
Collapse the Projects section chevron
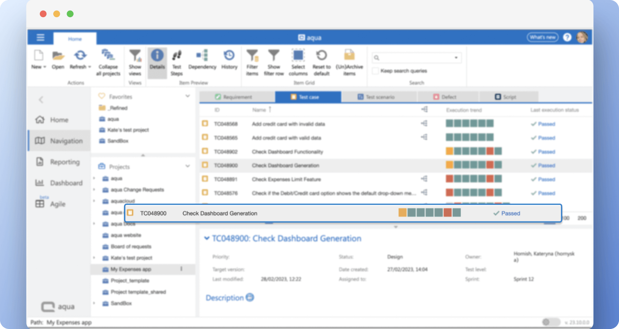coord(187,166)
